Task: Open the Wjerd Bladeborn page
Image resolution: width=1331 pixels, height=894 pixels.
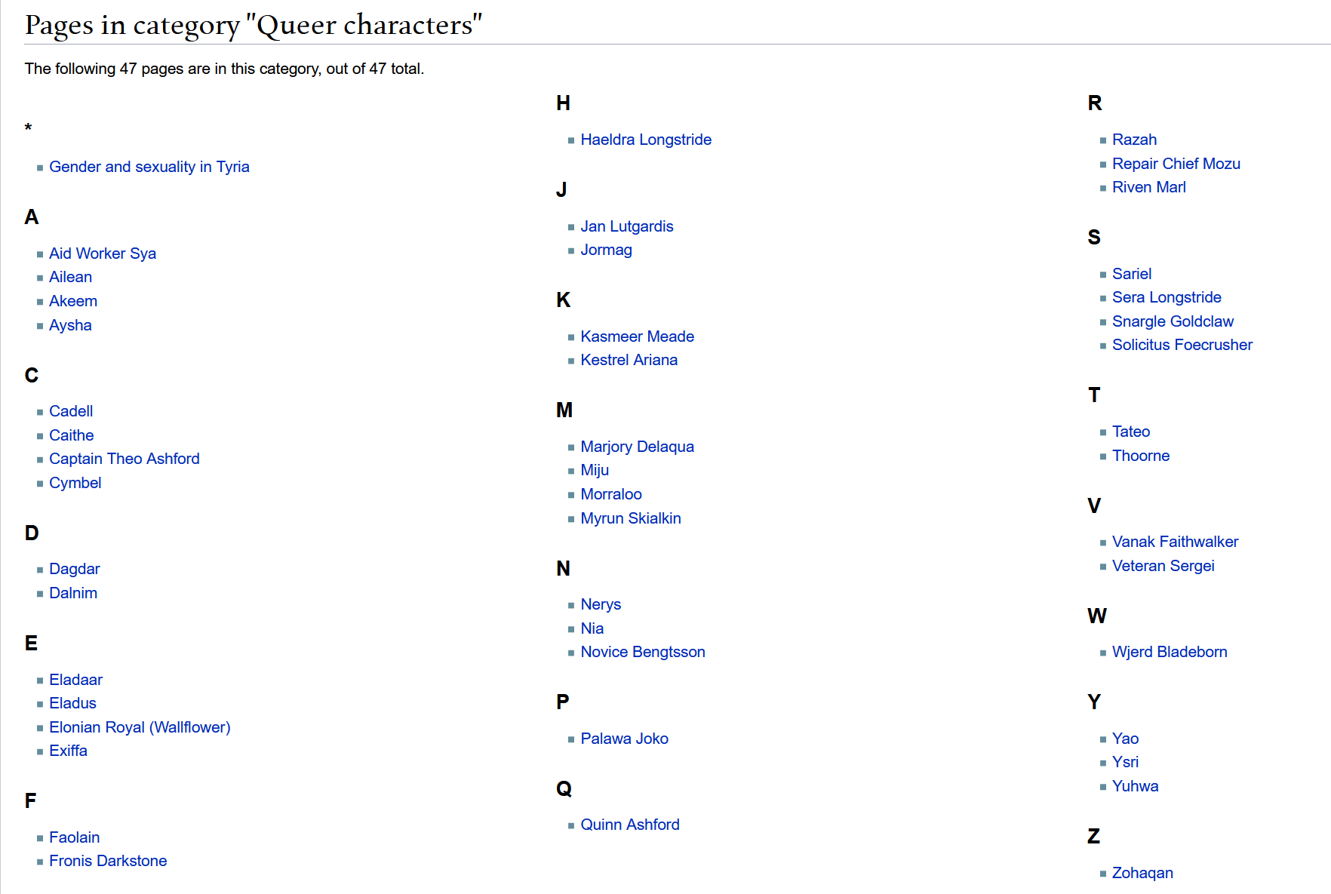Action: [1170, 652]
